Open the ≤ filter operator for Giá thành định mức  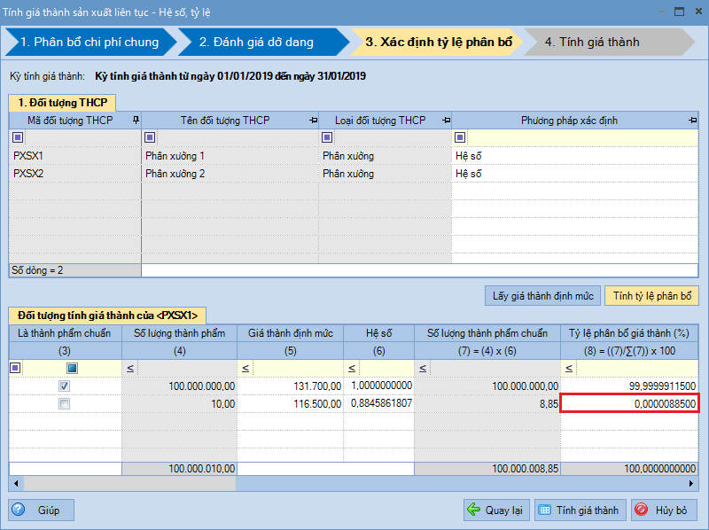[245, 368]
